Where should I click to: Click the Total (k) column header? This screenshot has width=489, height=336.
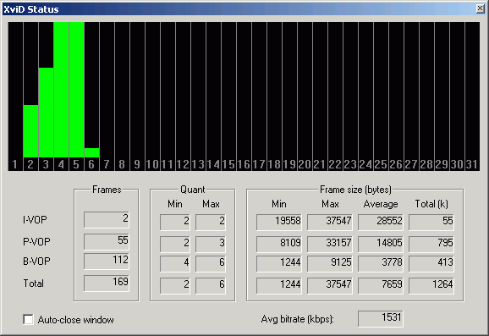point(431,204)
